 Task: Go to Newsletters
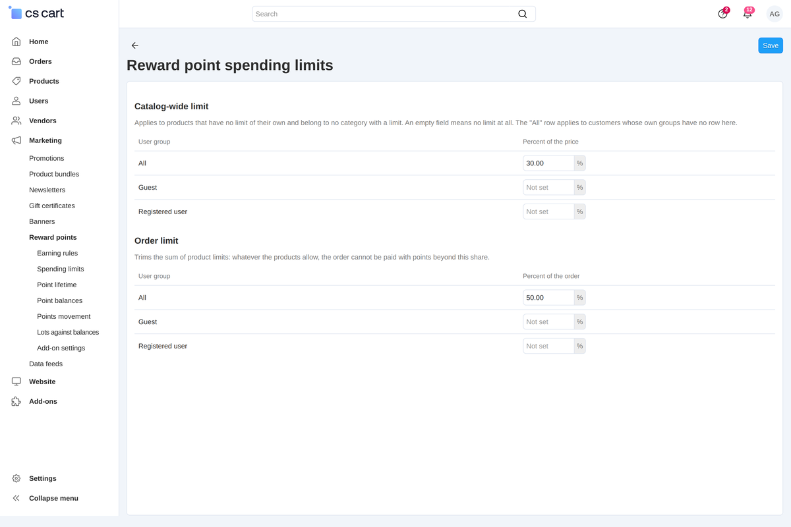(47, 190)
